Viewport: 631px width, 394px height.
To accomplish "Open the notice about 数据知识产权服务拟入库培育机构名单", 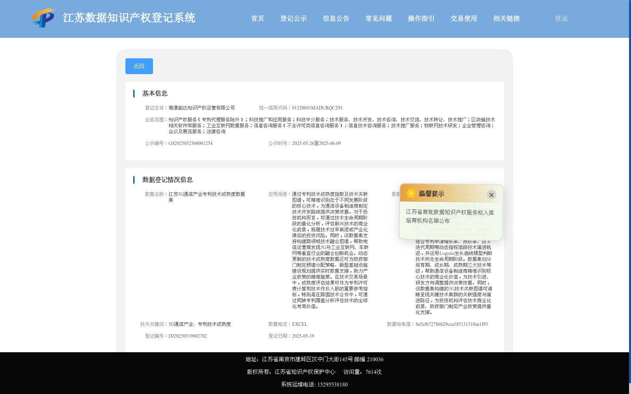I will (x=450, y=216).
